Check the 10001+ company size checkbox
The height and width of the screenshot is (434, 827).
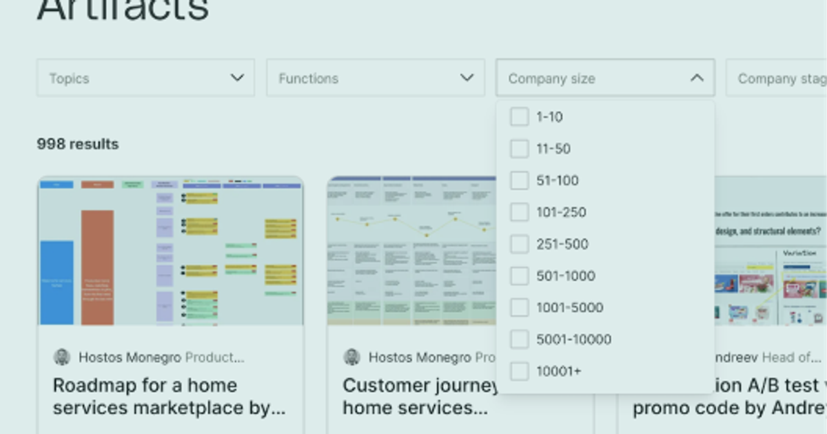click(x=519, y=371)
